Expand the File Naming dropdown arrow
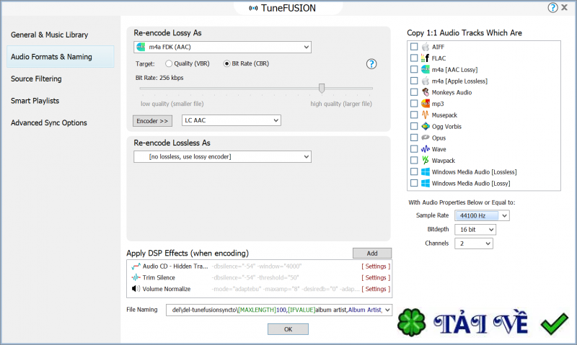Screen dimensions: 577x345 click(x=387, y=310)
